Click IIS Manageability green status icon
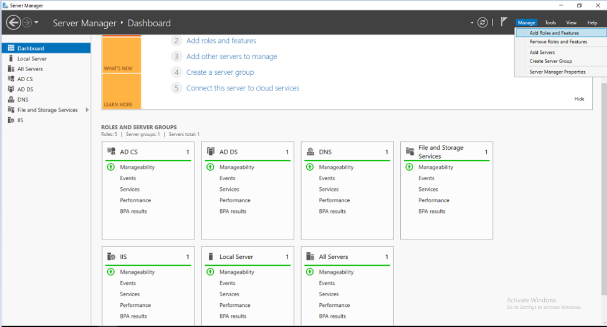Screen dimensions: 607x327 point(111,272)
